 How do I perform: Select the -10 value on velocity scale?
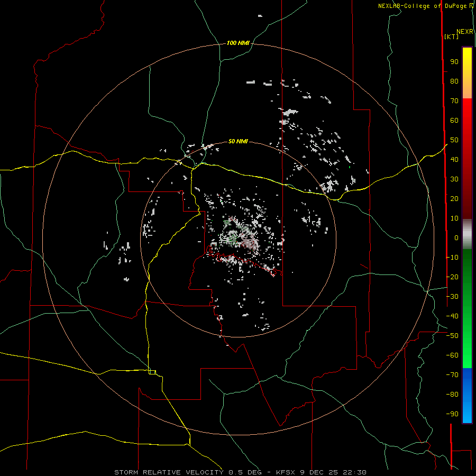click(452, 258)
